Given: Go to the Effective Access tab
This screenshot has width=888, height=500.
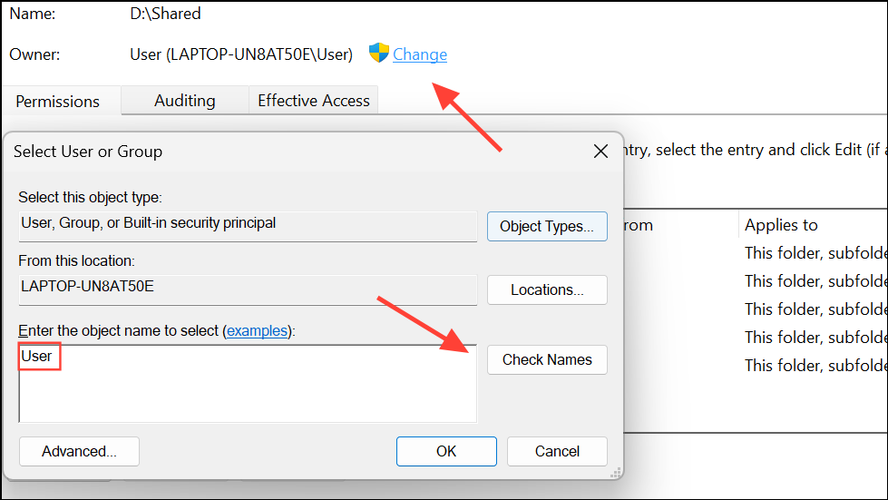Looking at the screenshot, I should (314, 101).
